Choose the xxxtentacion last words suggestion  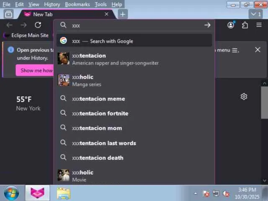click(134, 143)
